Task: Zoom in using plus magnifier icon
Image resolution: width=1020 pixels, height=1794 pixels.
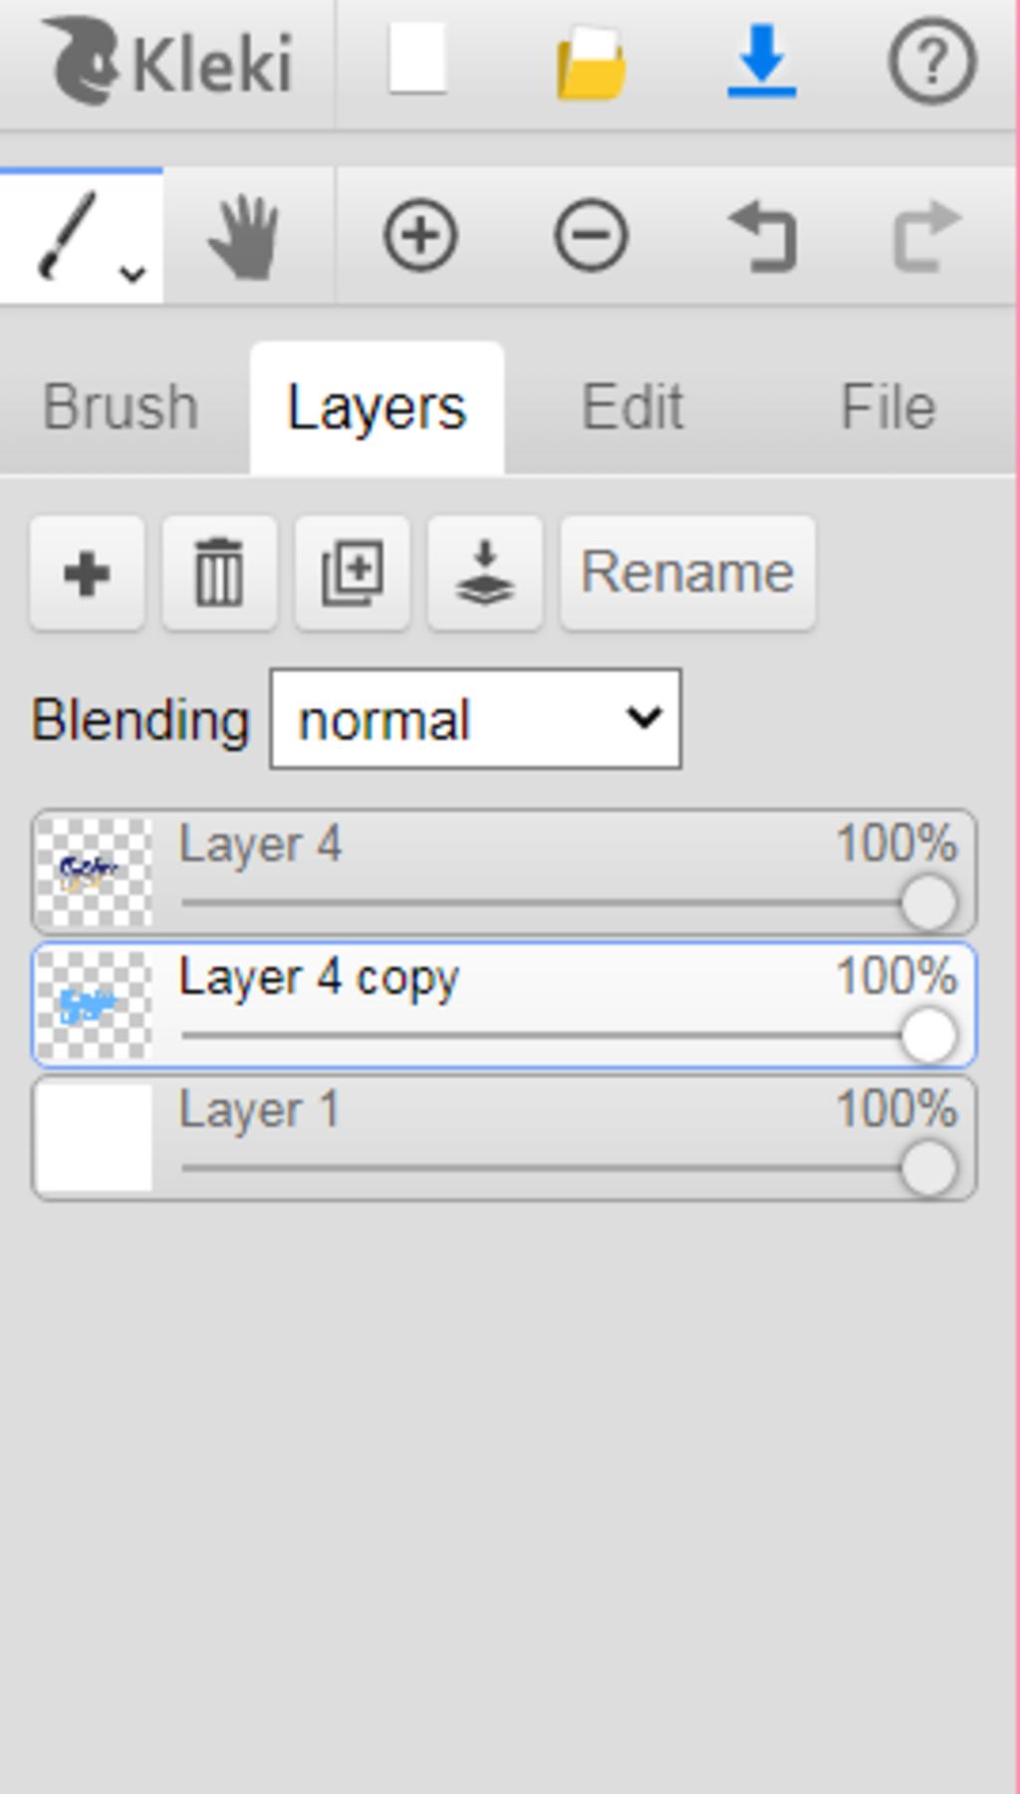Action: 420,236
